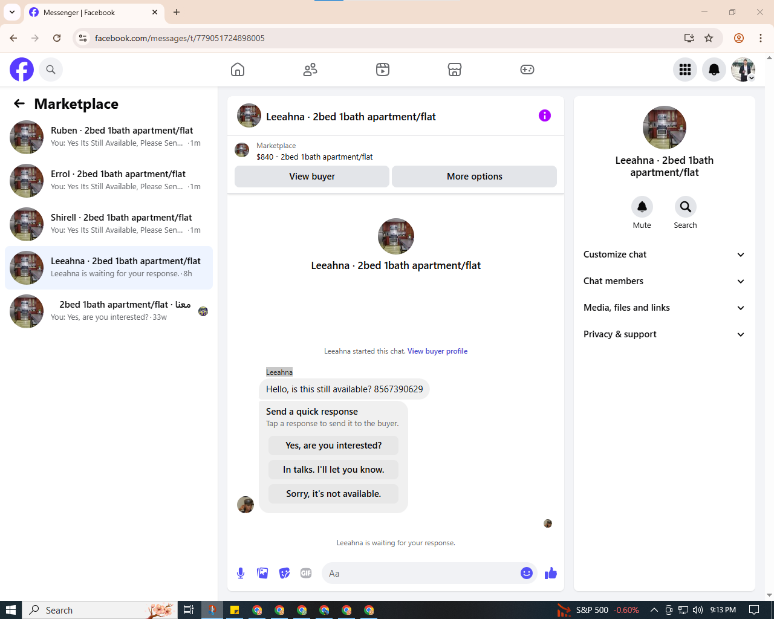Choose a sticker icon
This screenshot has width=774, height=619.
point(284,573)
